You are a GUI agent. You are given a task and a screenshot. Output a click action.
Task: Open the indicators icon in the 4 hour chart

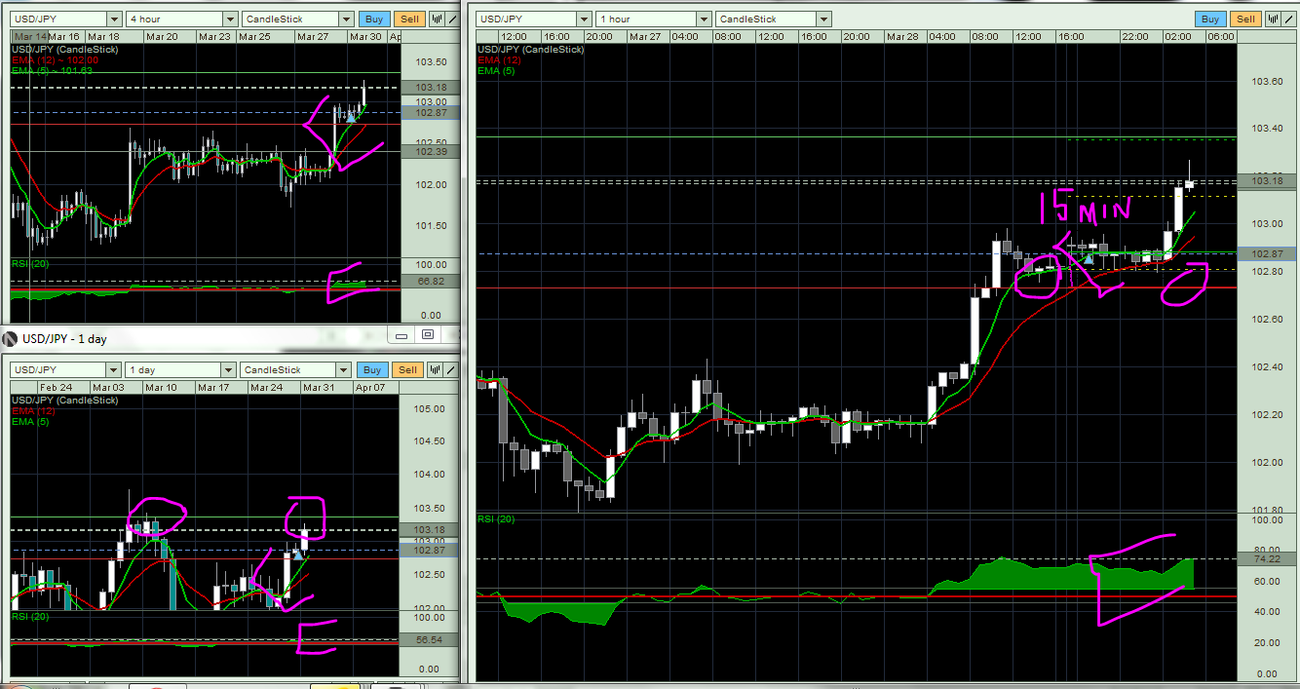(x=437, y=19)
